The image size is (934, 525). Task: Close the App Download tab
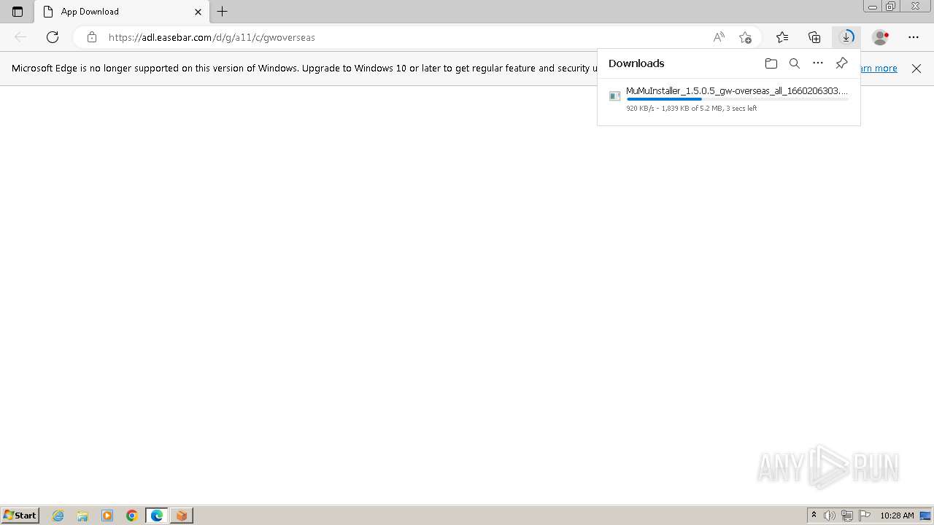click(x=198, y=12)
